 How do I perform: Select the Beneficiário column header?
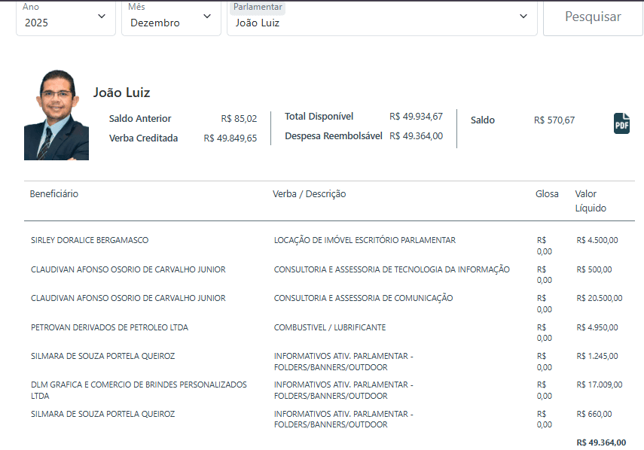[x=54, y=194]
